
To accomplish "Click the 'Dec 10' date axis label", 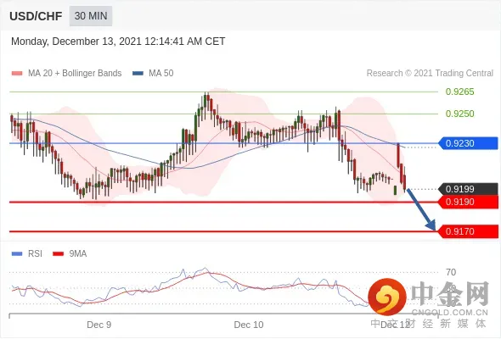I will [x=249, y=325].
